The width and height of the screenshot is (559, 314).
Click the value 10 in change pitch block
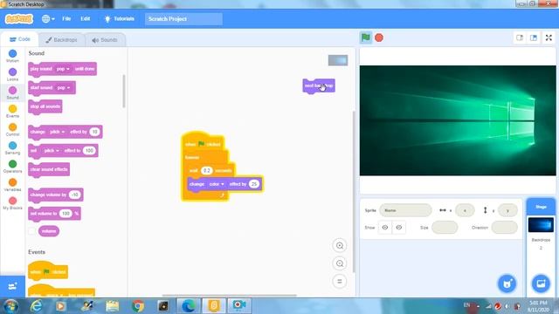point(94,132)
